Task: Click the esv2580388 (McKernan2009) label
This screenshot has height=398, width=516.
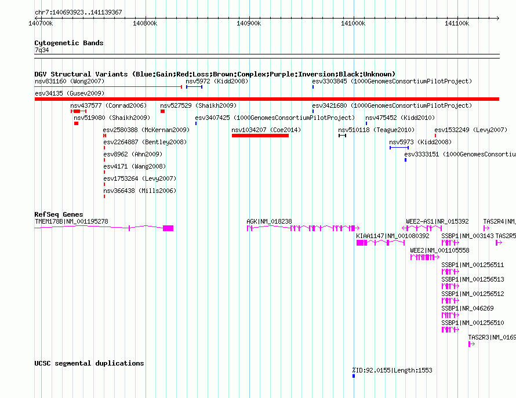Action: [147, 130]
